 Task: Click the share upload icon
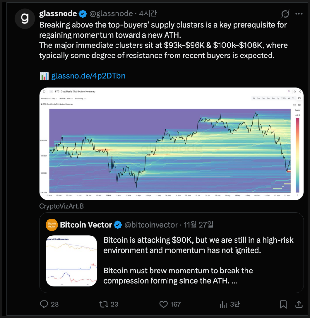pos(298,304)
